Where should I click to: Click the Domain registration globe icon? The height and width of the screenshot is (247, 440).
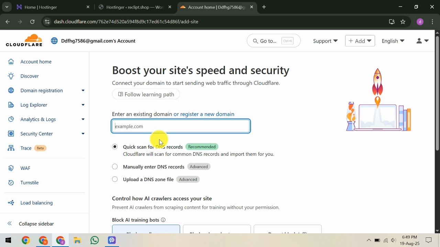click(x=11, y=91)
